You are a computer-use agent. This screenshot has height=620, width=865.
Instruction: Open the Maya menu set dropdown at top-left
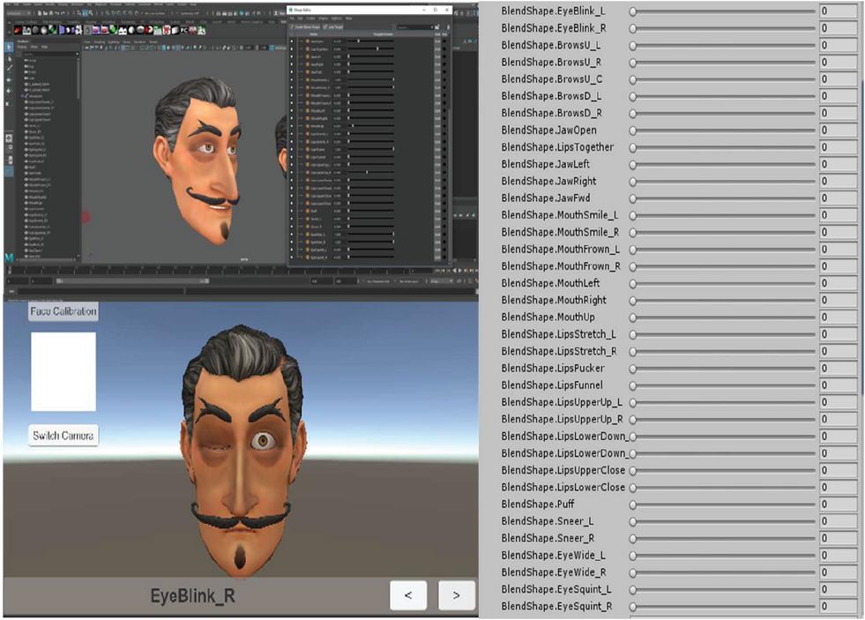pyautogui.click(x=18, y=12)
